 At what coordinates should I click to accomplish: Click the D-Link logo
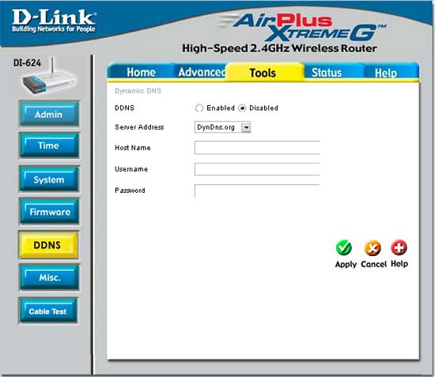pyautogui.click(x=54, y=21)
